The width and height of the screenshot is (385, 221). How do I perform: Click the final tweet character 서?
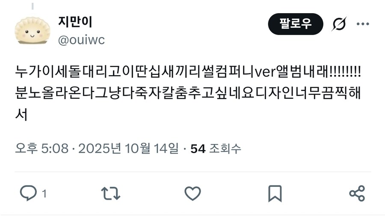point(21,114)
